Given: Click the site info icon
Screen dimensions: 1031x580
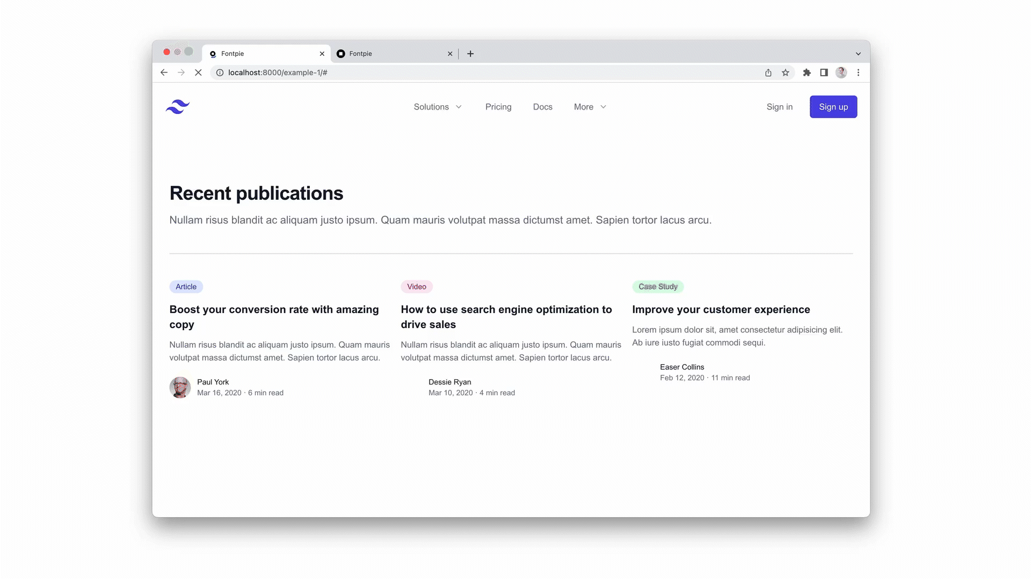Looking at the screenshot, I should 220,73.
